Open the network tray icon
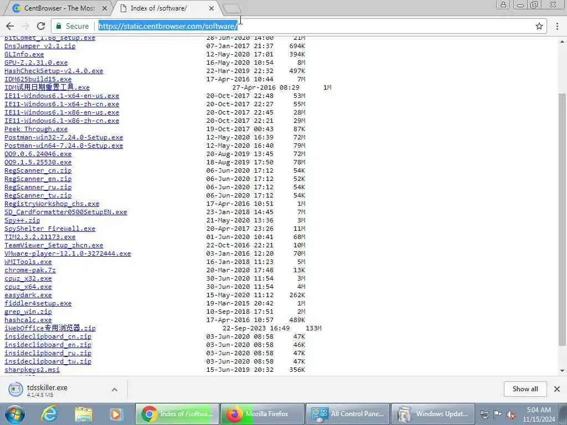 pos(484,414)
